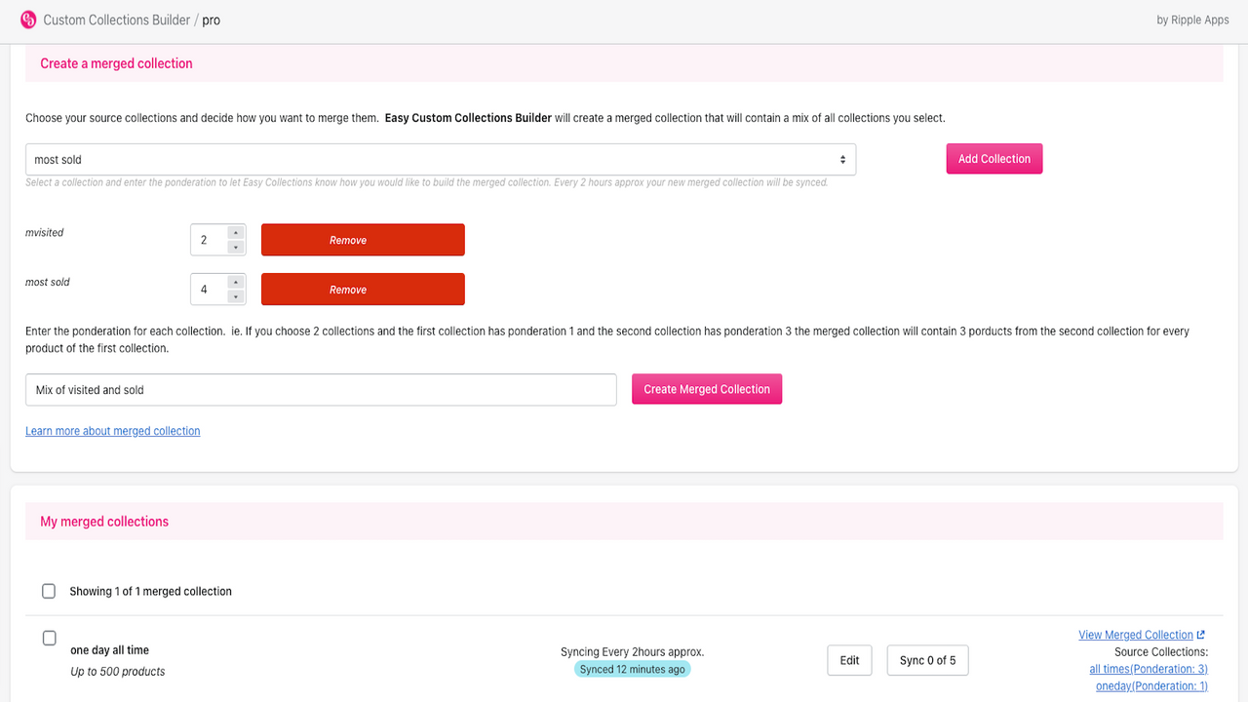Click the Sync 0 of 5 button
The image size is (1248, 702).
point(928,660)
